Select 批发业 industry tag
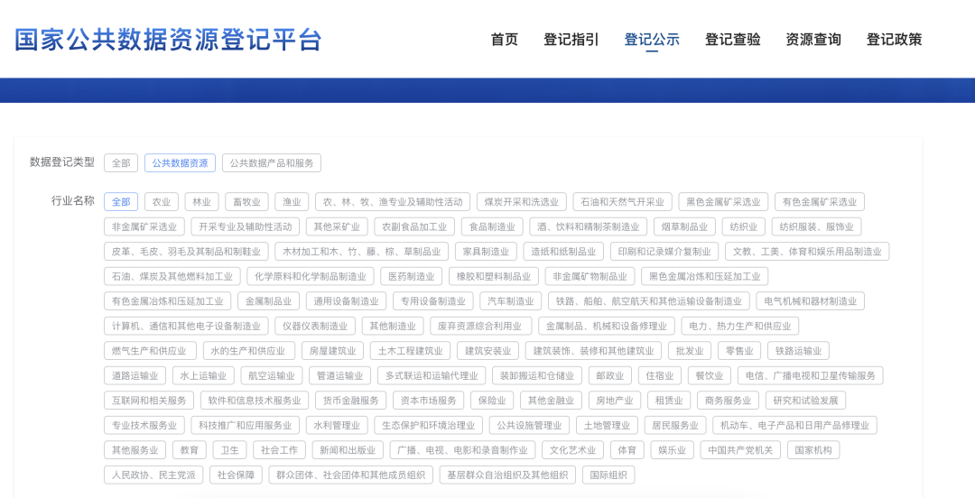975x498 pixels. (690, 351)
